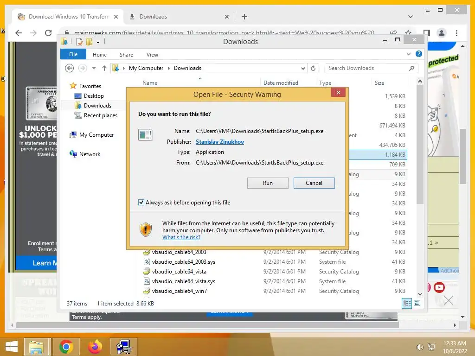Open the Chrome three-dot menu
The width and height of the screenshot is (475, 356).
pos(456,33)
